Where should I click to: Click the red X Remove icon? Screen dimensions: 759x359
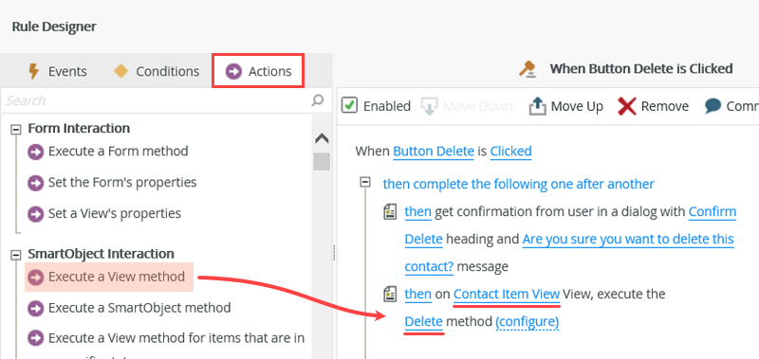pos(627,106)
